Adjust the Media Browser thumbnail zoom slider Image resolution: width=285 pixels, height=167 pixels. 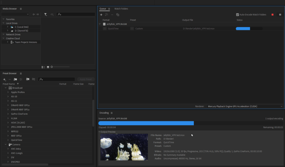[x=52, y=67]
